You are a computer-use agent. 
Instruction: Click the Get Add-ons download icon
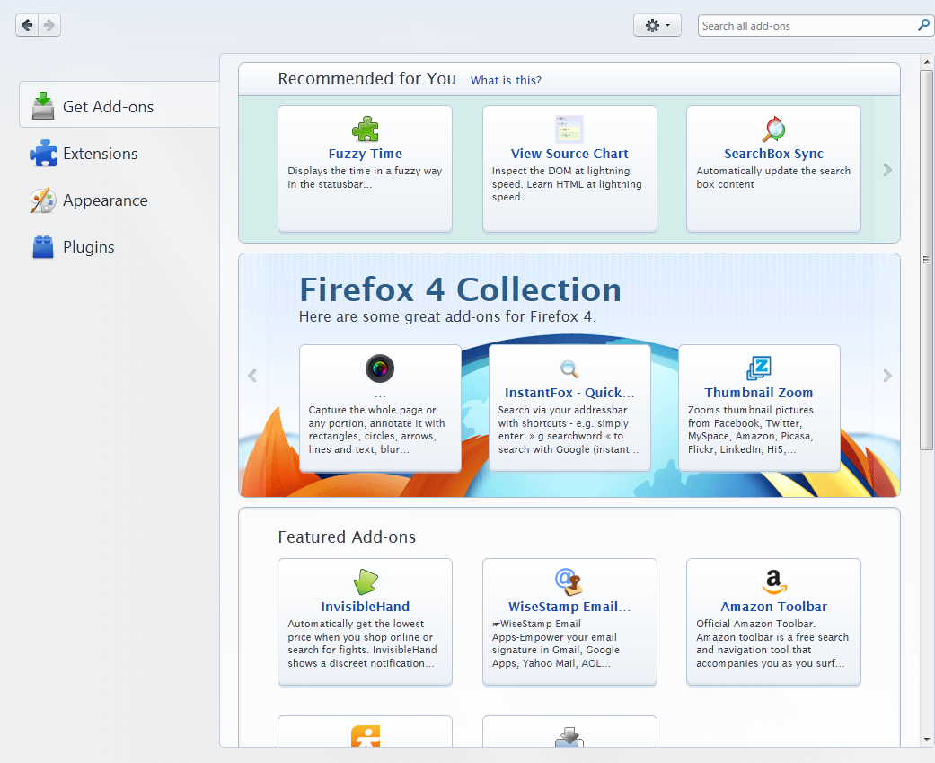43,105
